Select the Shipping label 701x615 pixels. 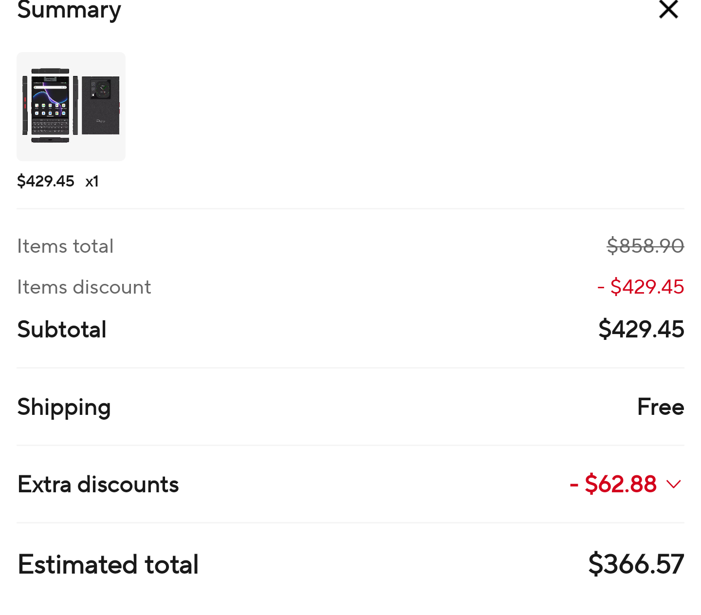64,407
